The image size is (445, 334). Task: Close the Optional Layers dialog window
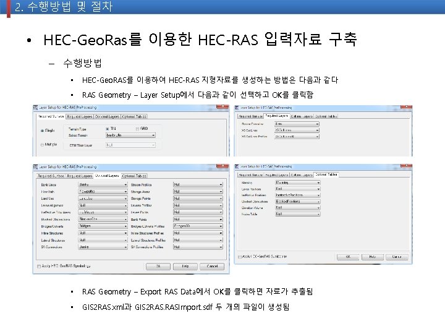222,166
